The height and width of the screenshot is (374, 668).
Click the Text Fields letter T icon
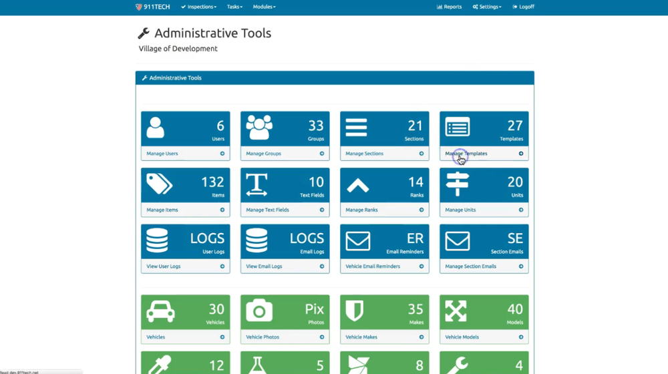[257, 184]
